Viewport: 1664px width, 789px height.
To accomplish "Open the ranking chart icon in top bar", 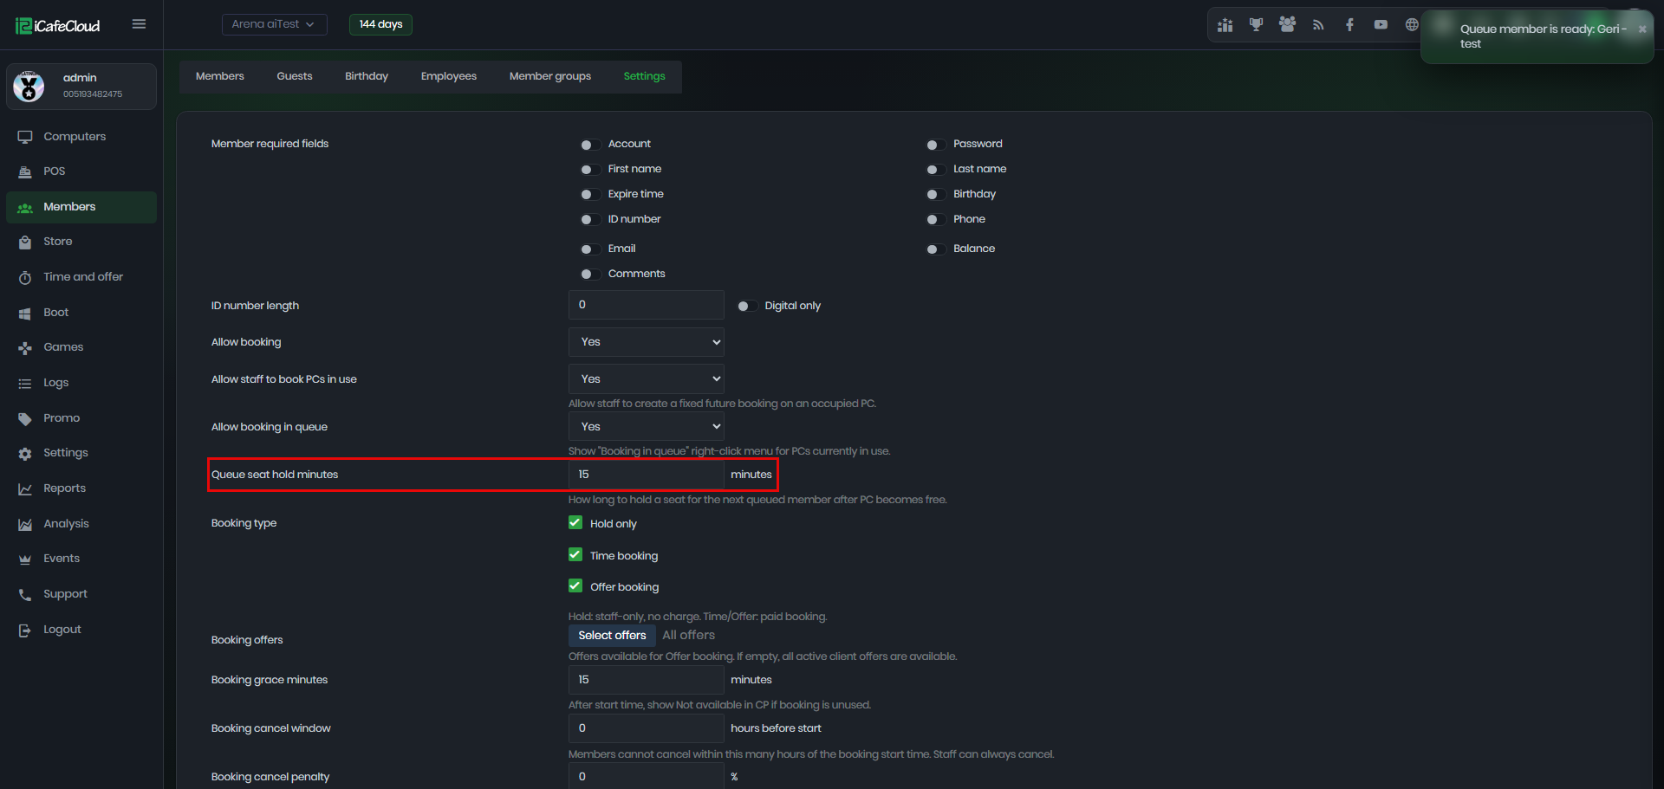I will [1225, 24].
